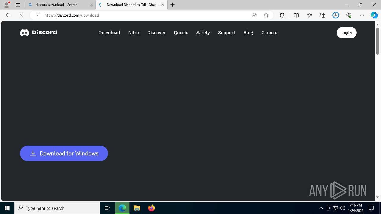Close the Download Discord tab

pyautogui.click(x=163, y=5)
